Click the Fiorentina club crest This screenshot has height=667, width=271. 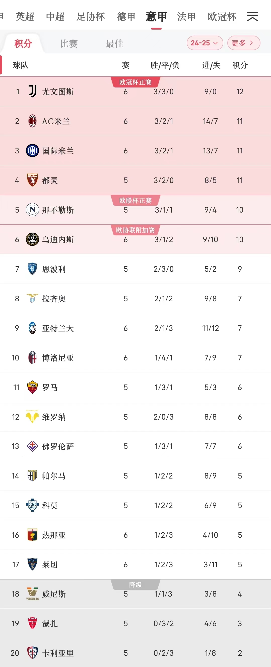pyautogui.click(x=32, y=446)
